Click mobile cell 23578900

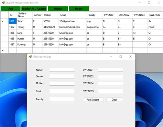click(x=51, y=33)
